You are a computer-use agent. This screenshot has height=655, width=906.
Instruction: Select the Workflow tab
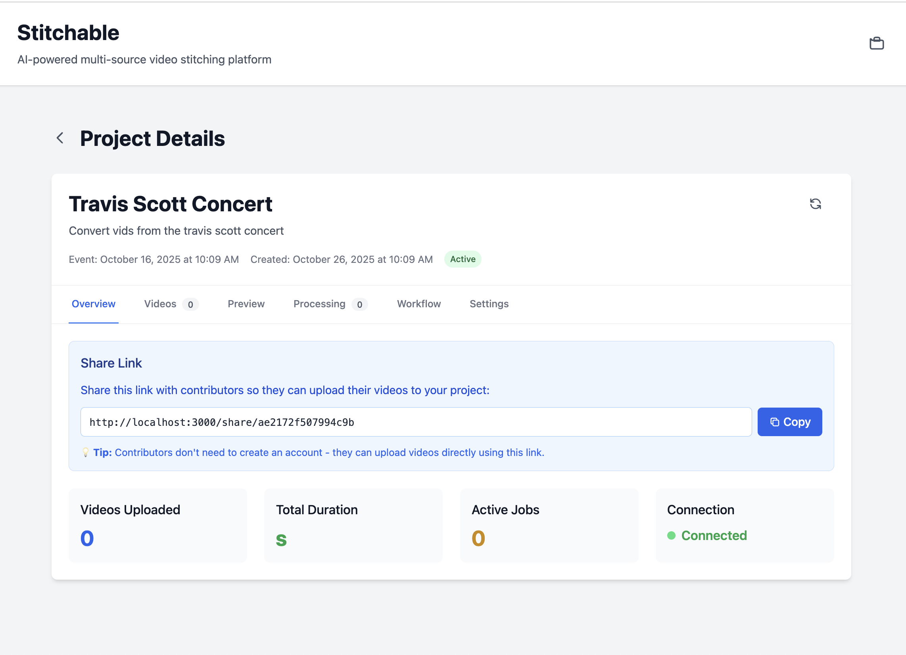418,304
